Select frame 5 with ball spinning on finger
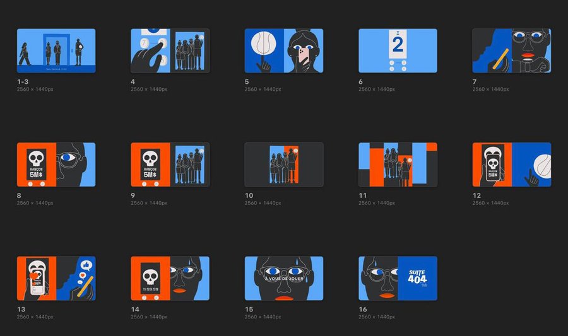 (284, 50)
